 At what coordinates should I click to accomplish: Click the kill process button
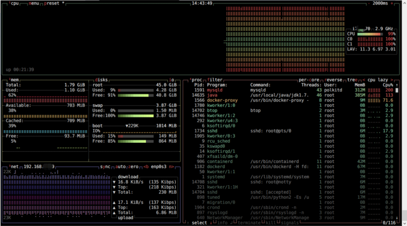point(270,223)
